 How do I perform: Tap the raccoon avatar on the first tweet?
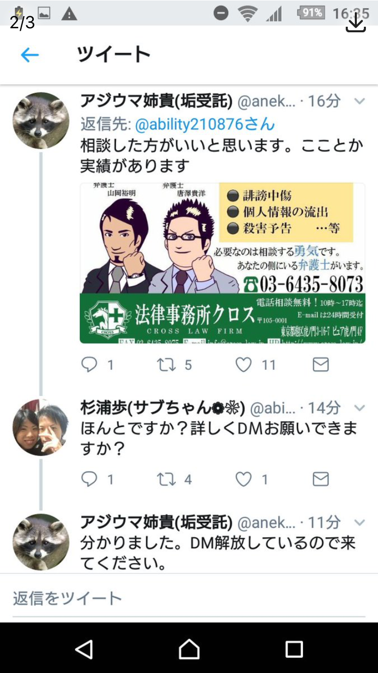click(40, 121)
